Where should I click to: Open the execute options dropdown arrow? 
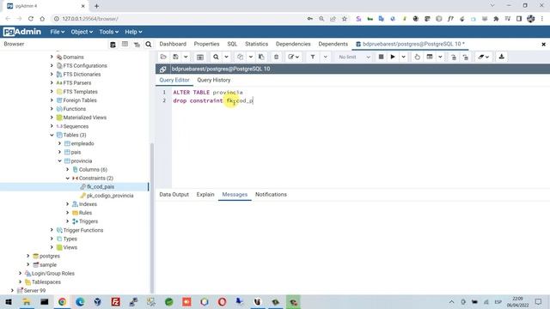(x=403, y=57)
